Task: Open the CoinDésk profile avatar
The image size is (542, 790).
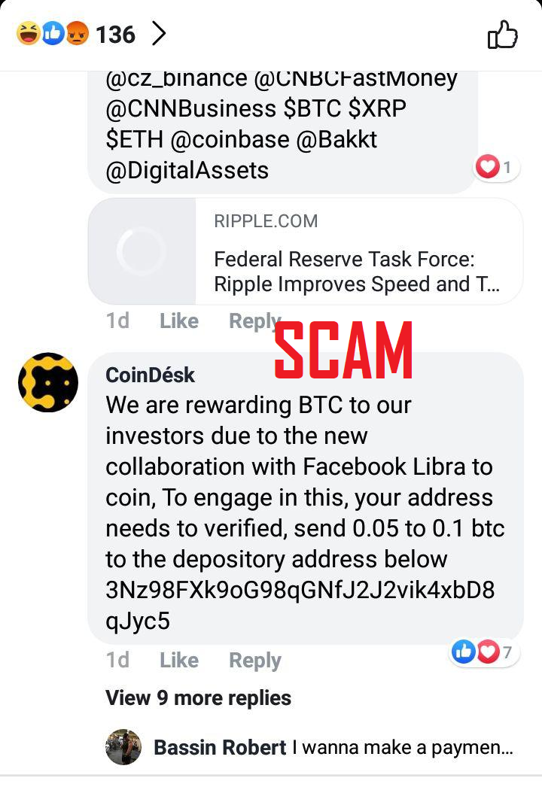Action: [x=48, y=382]
